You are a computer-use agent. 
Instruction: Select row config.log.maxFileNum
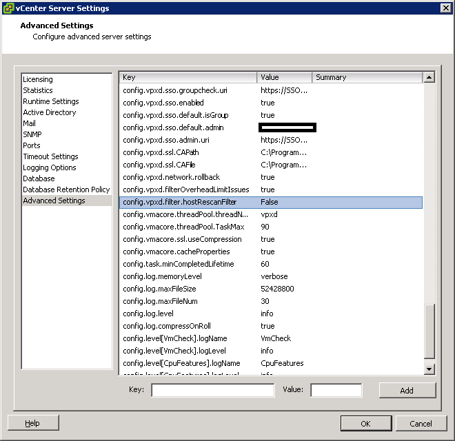point(271,301)
